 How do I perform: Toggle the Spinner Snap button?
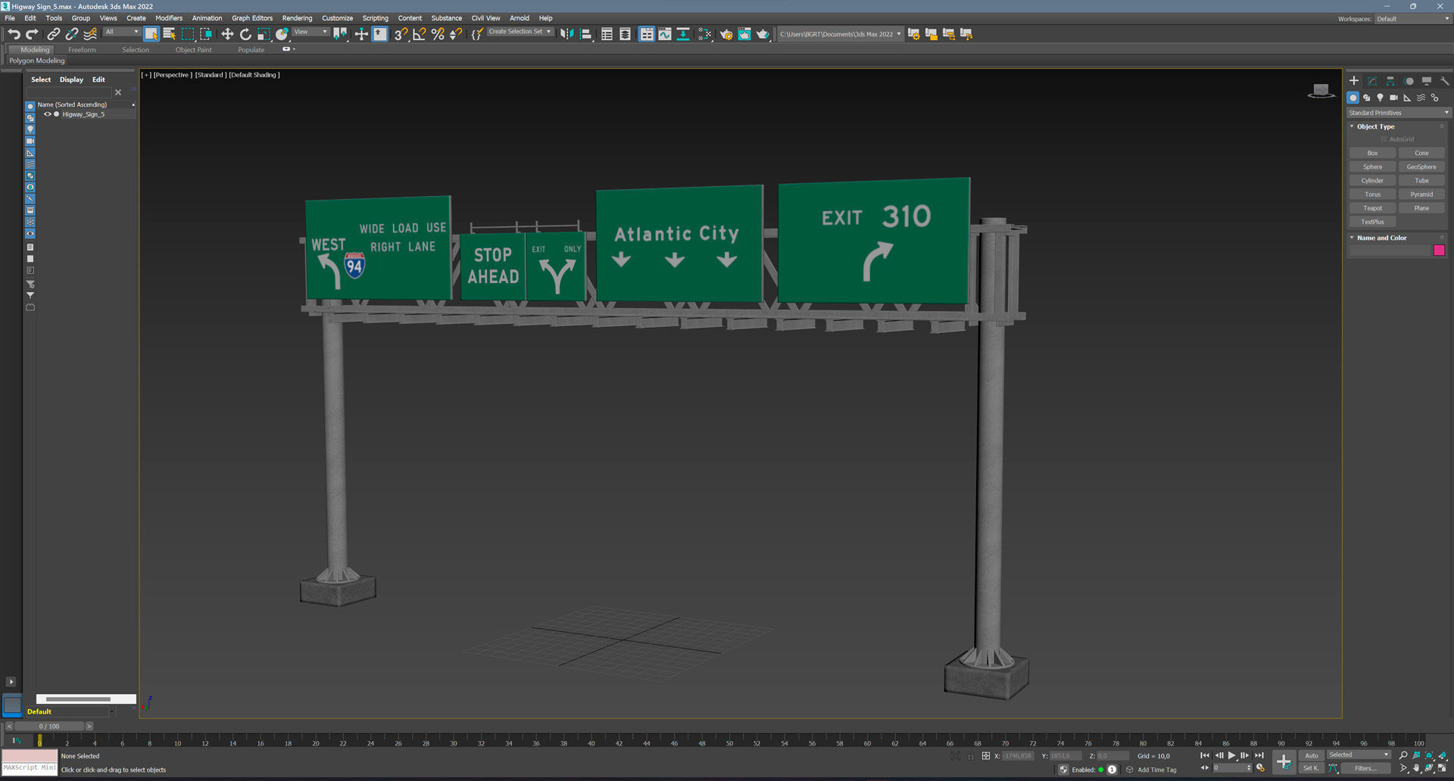click(456, 34)
